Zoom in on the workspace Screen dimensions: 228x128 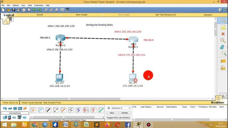pos(46,10)
